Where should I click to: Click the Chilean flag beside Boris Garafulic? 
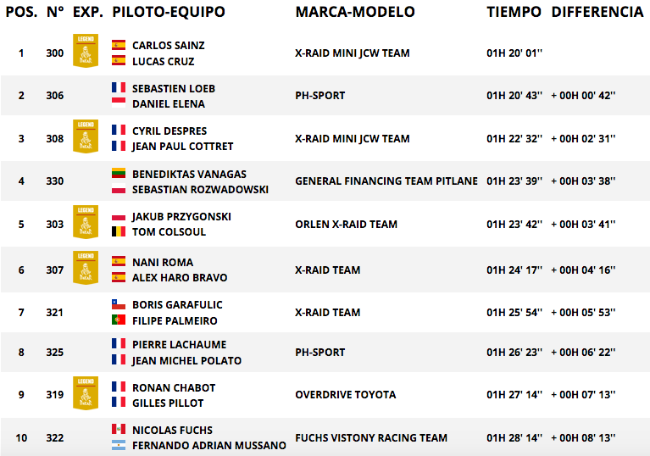119,304
